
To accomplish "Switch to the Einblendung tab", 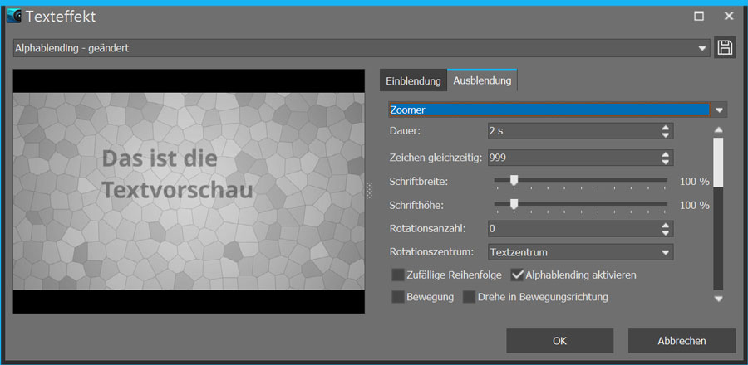I will point(413,81).
